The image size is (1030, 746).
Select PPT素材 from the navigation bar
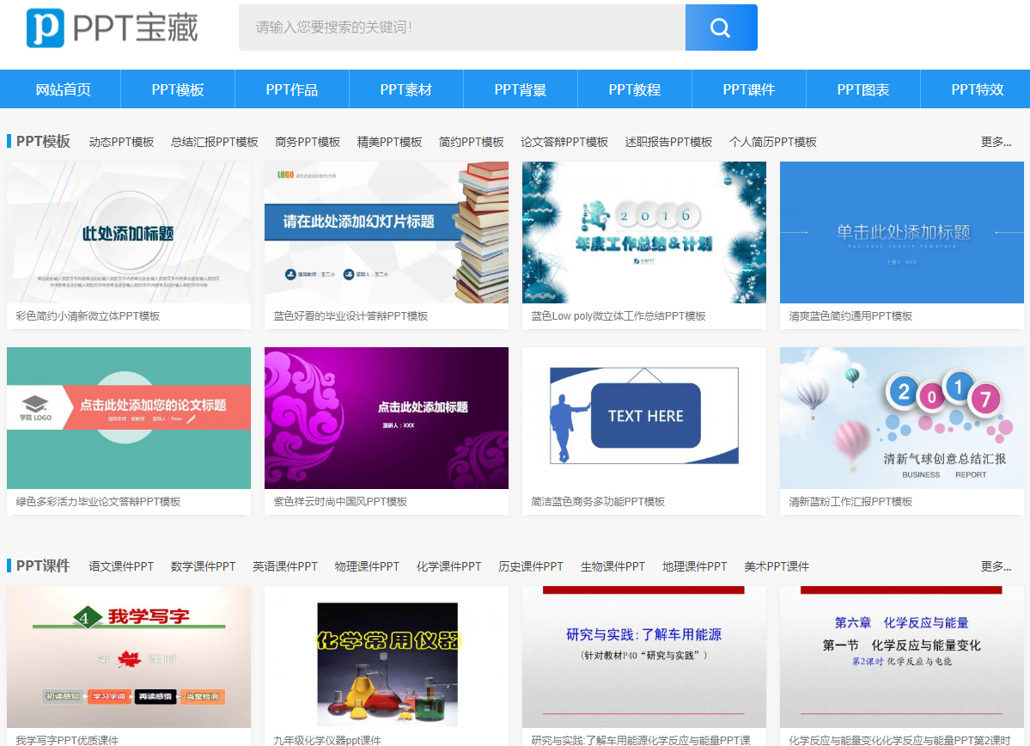point(406,89)
